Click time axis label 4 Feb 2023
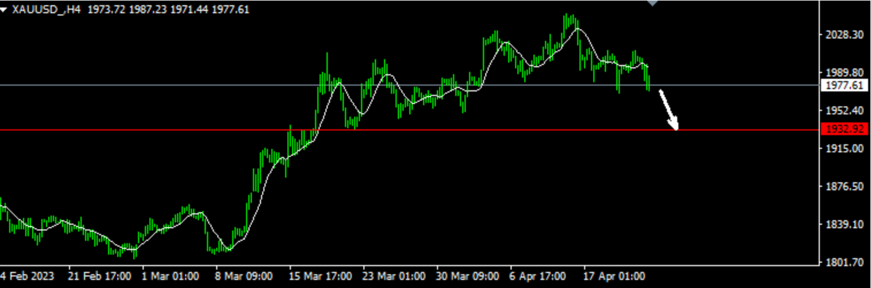The height and width of the screenshot is (288, 871). point(27,276)
